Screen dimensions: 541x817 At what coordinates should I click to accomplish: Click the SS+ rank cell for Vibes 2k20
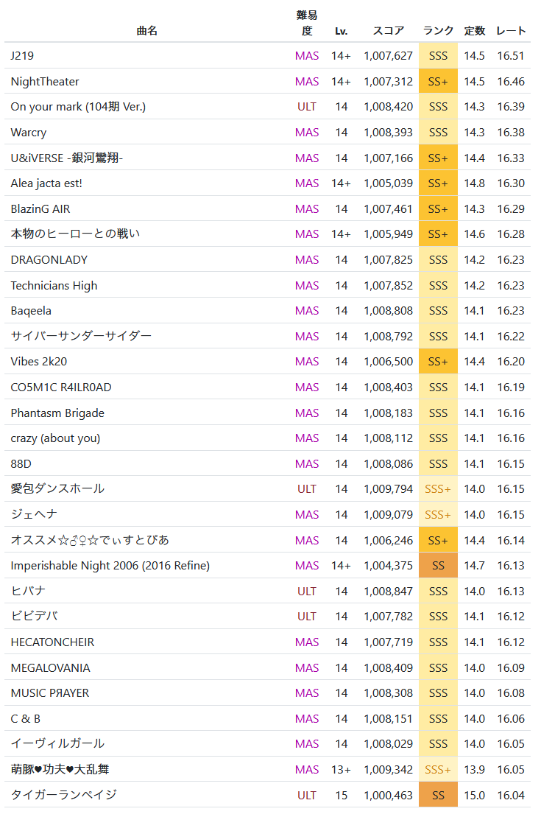point(438,362)
